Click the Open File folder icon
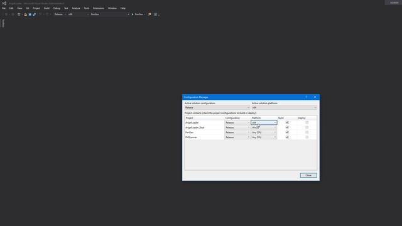 point(25,14)
